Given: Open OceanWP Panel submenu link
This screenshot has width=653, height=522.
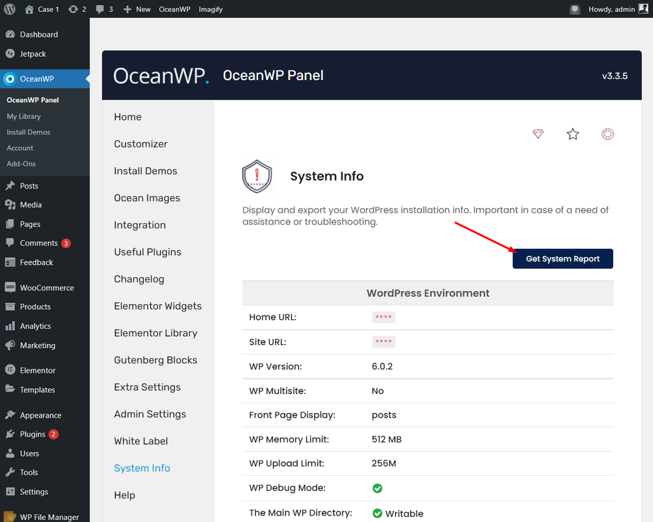Looking at the screenshot, I should point(33,100).
